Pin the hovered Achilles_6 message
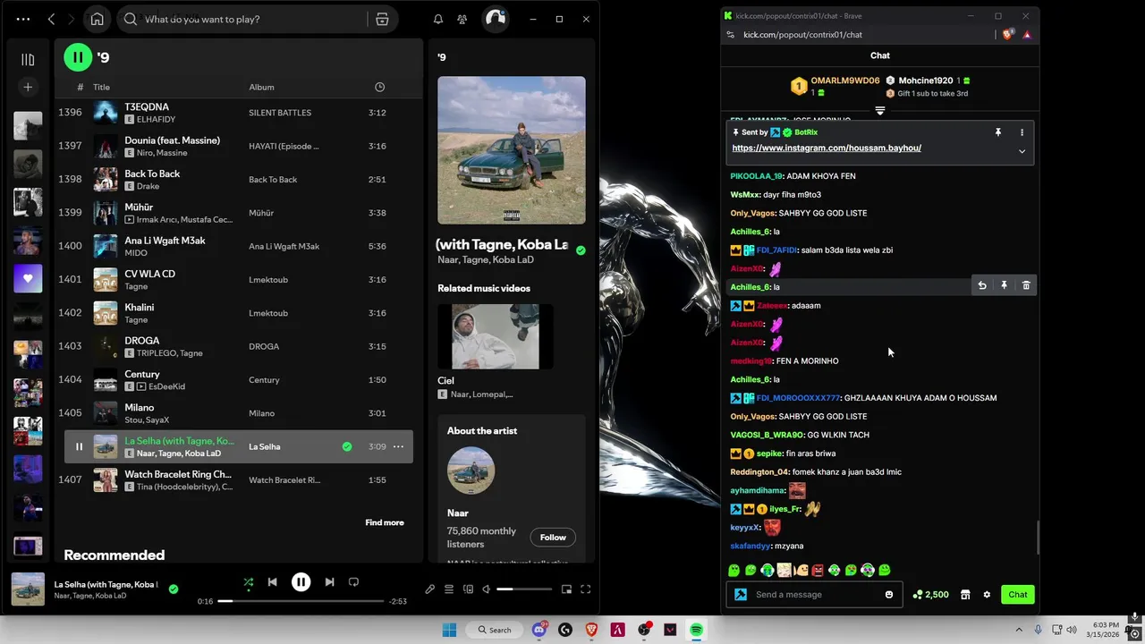The image size is (1145, 644). (1004, 285)
